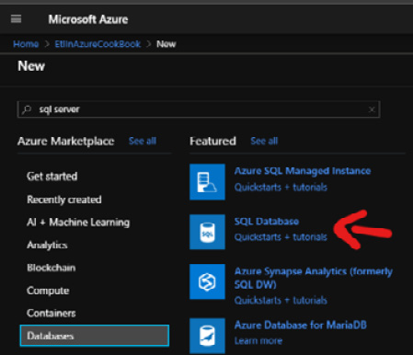The width and height of the screenshot is (413, 355).
Task: Open Quickstarts + tutorials under SQL Database
Action: click(281, 237)
